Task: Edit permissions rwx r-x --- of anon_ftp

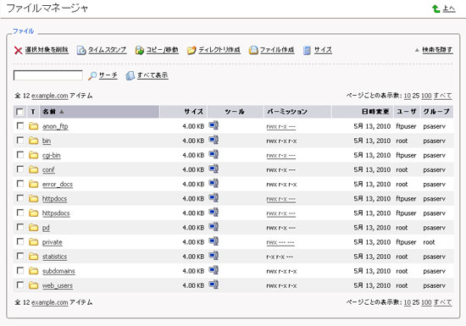Action: pyautogui.click(x=280, y=126)
